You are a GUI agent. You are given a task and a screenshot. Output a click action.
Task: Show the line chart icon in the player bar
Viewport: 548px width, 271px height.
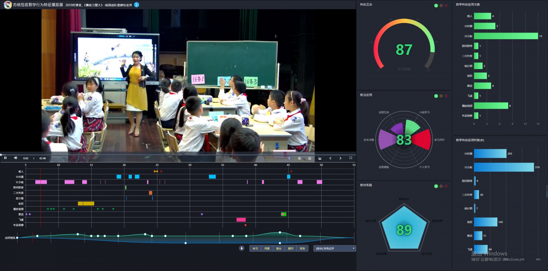tap(320, 158)
